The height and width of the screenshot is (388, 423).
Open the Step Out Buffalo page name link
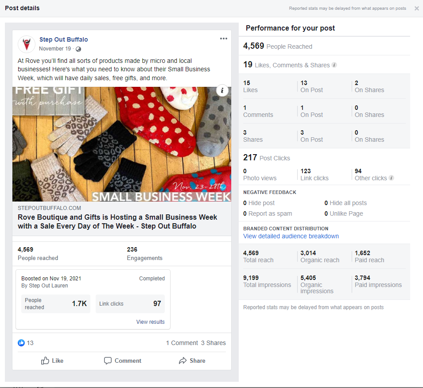click(64, 39)
